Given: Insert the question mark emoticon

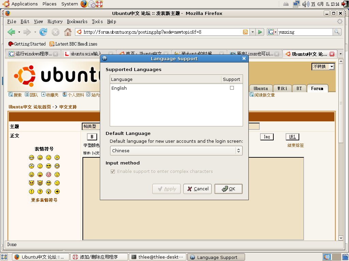Looking at the screenshot, I should 40,192.
